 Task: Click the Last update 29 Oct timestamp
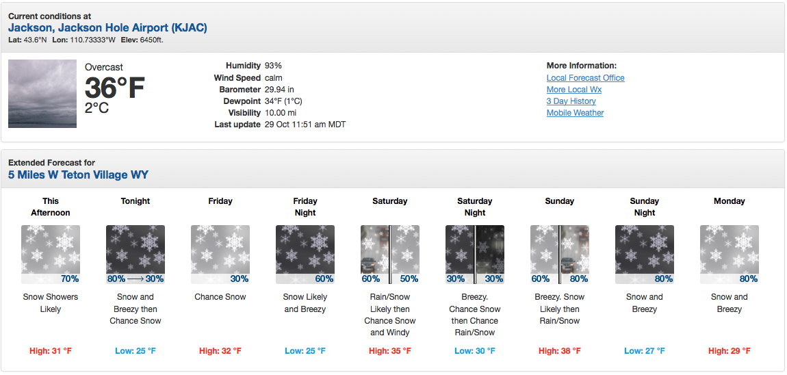tap(280, 125)
